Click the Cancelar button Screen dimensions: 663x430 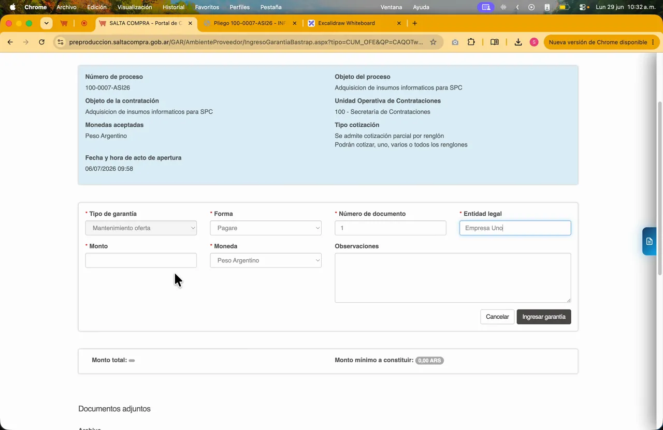tap(497, 317)
